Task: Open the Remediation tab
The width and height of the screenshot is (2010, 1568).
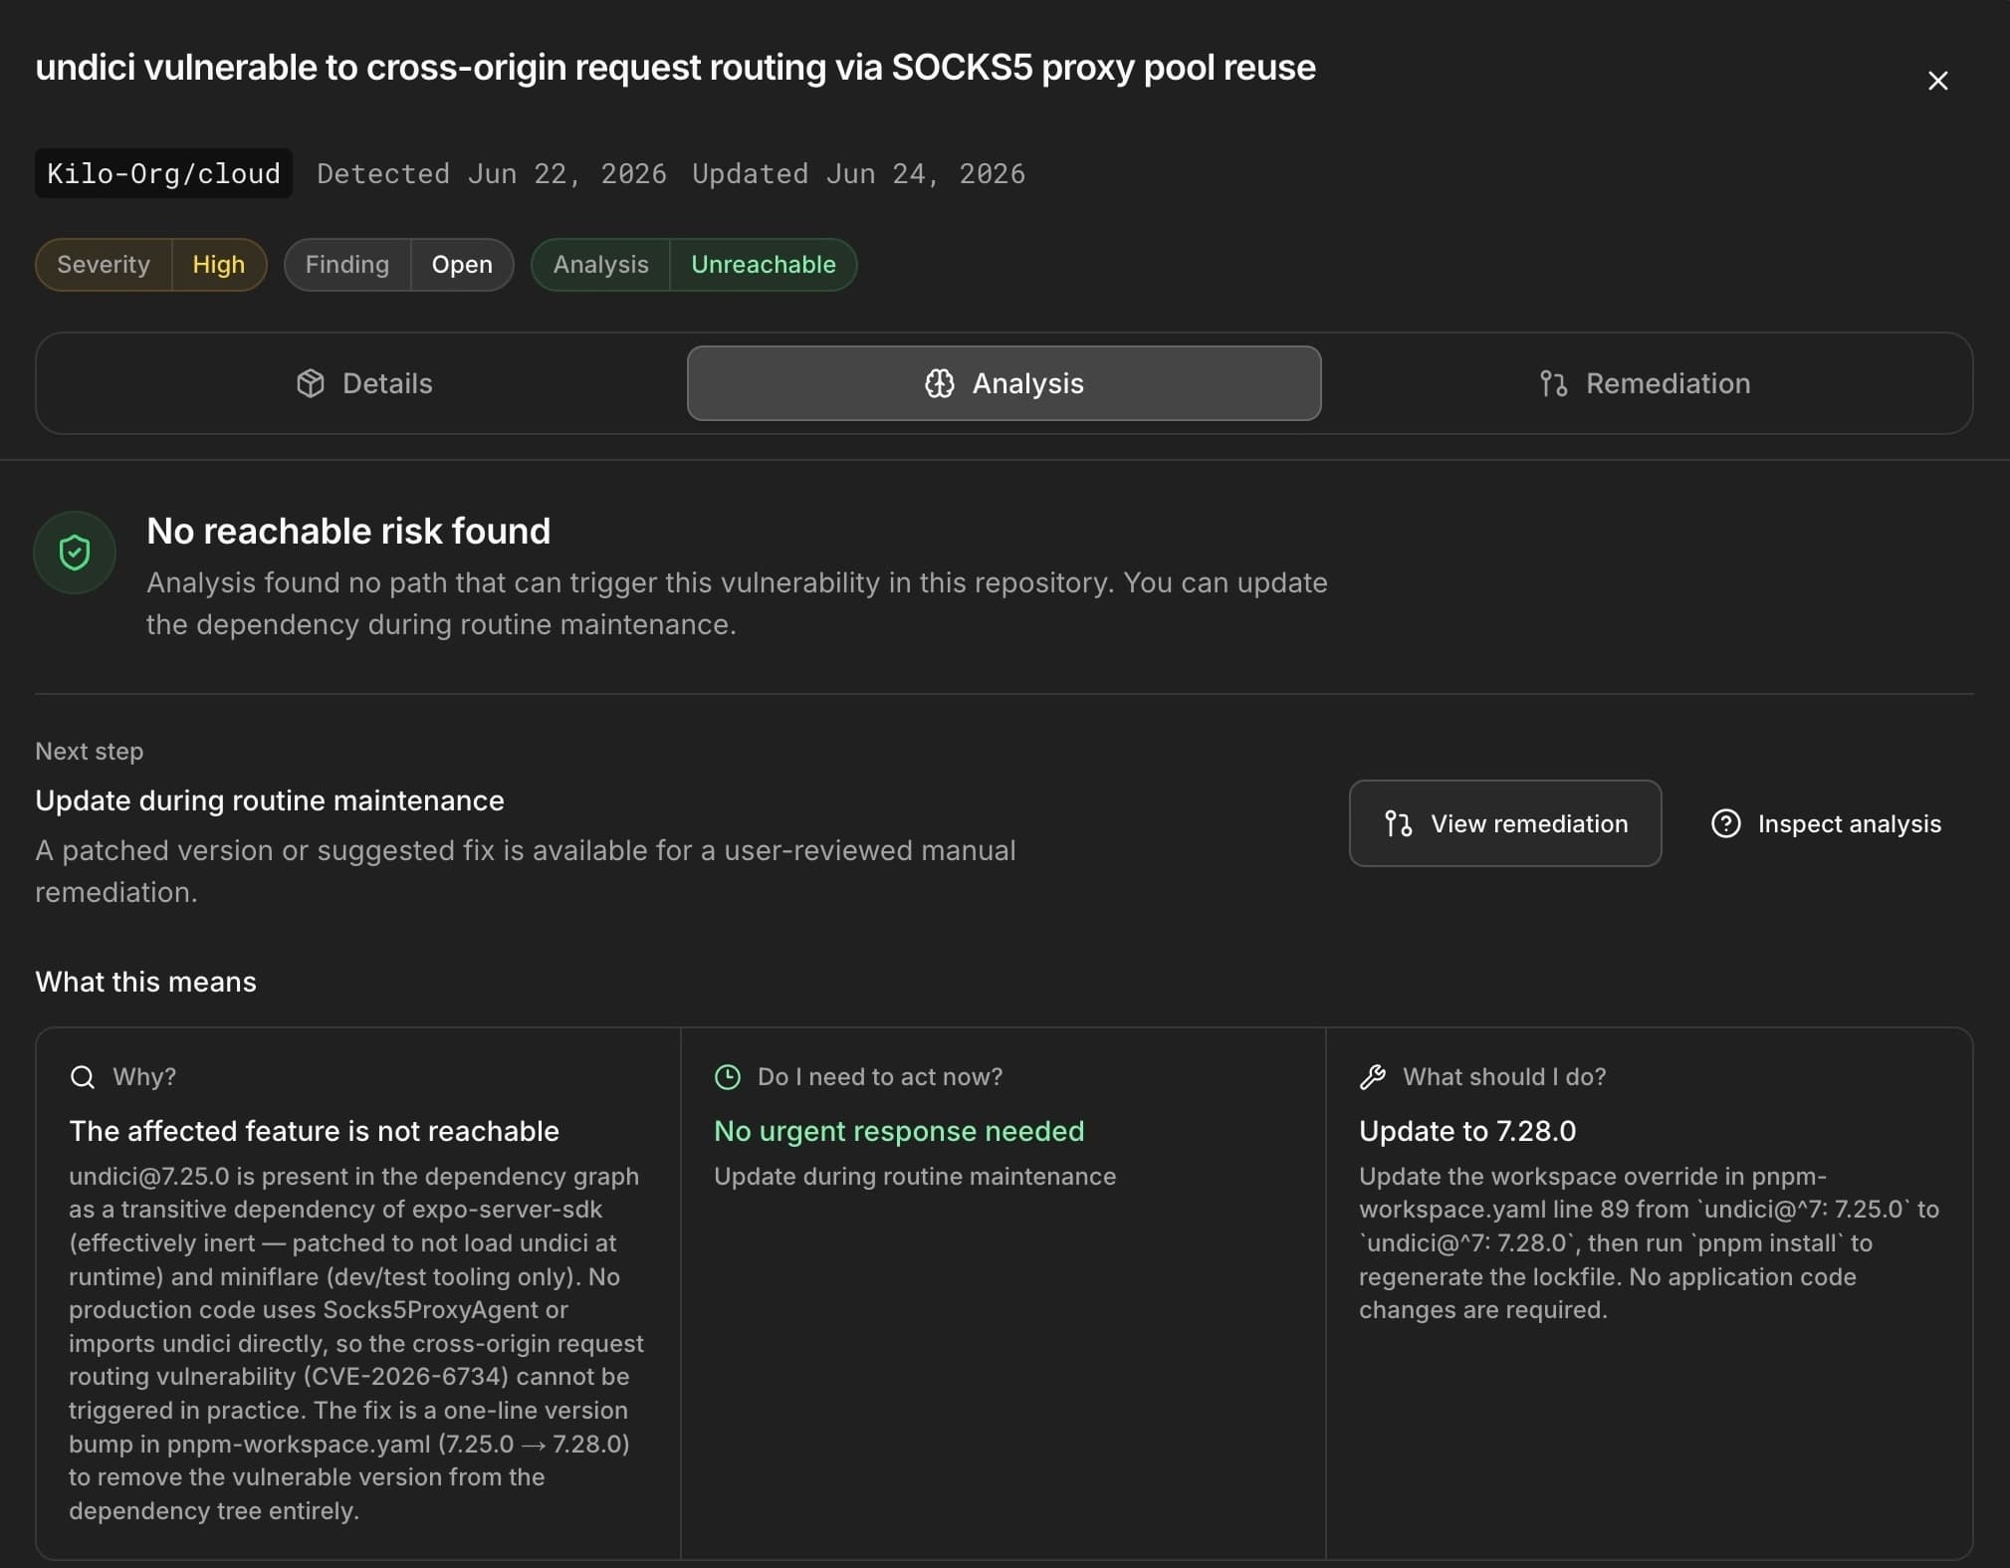Action: pos(1644,383)
